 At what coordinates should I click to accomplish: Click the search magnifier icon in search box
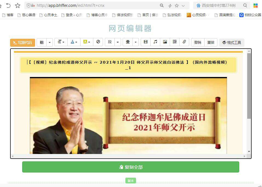[245, 5]
